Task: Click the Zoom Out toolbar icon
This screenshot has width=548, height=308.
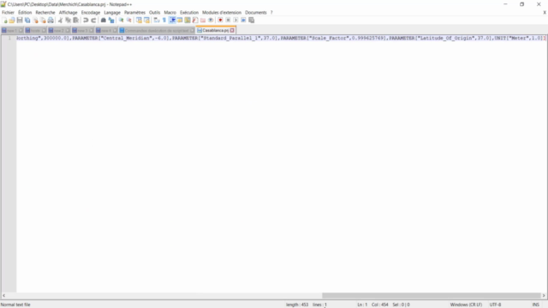Action: [129, 21]
